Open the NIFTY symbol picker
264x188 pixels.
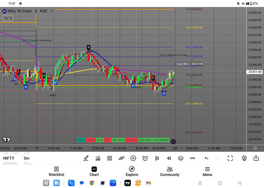[9, 158]
